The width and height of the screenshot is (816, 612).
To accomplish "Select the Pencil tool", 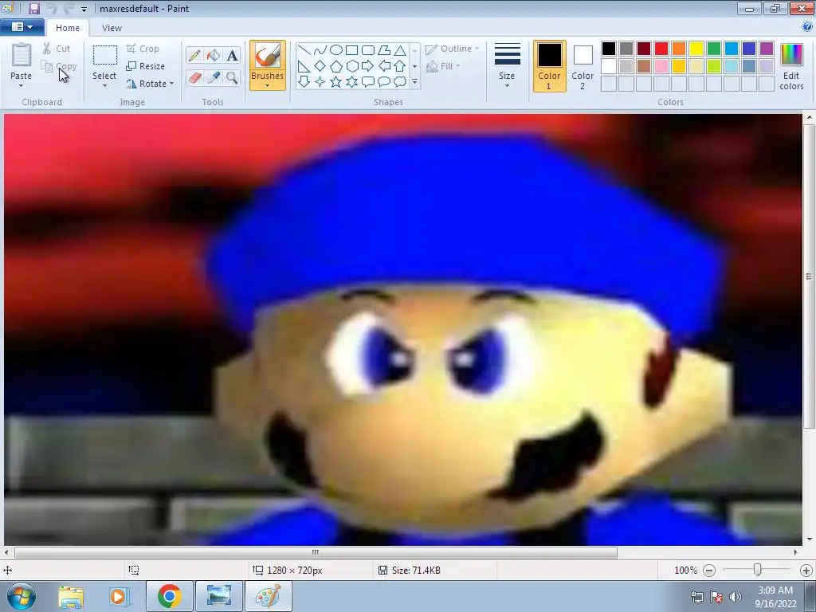I will tap(194, 55).
